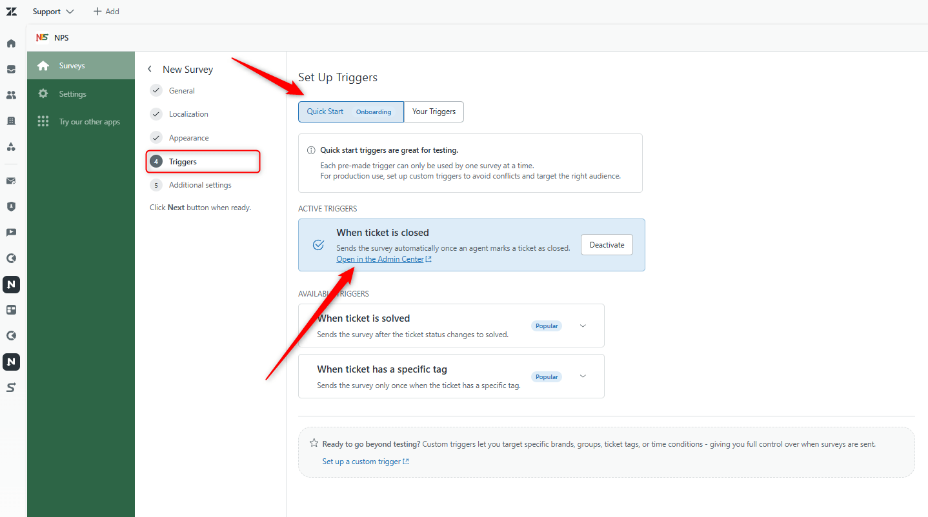Go back using the arrow beside New Survey
The image size is (928, 517).
tap(150, 69)
